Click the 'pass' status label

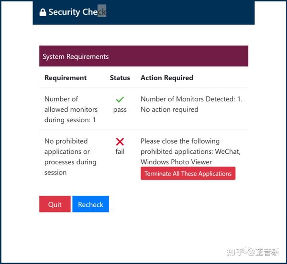pos(120,110)
